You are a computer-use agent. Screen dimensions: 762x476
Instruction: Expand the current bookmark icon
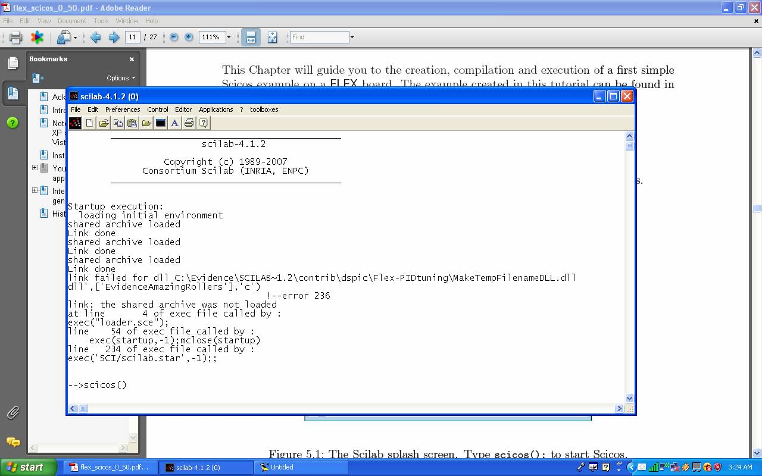[38, 78]
